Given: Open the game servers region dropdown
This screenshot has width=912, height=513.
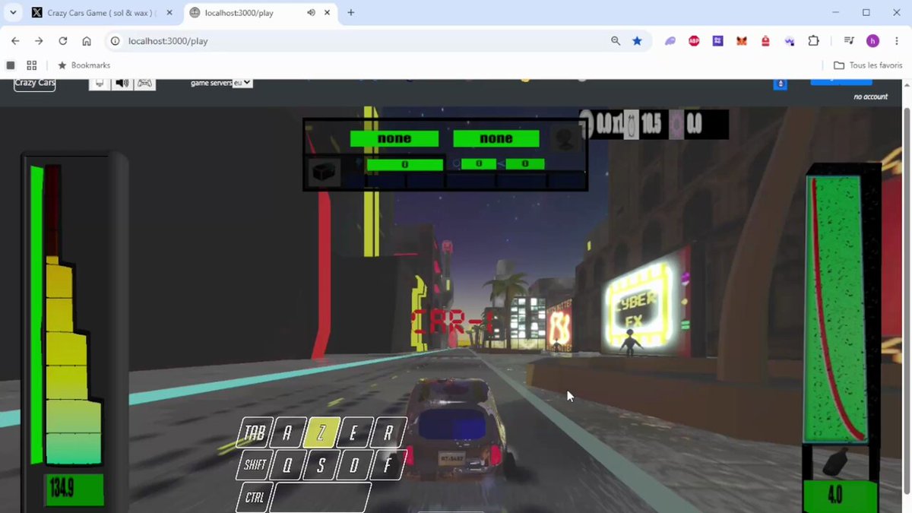Looking at the screenshot, I should [242, 83].
